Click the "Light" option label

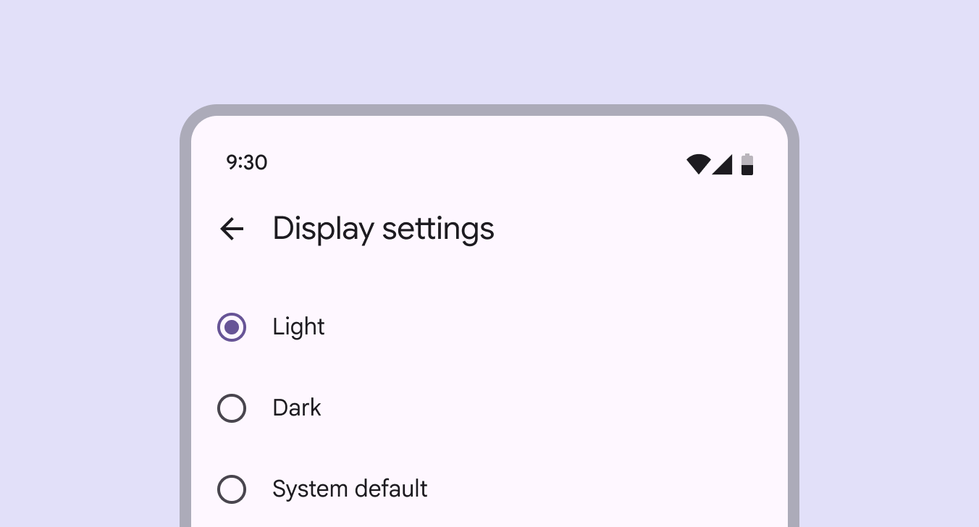coord(298,327)
